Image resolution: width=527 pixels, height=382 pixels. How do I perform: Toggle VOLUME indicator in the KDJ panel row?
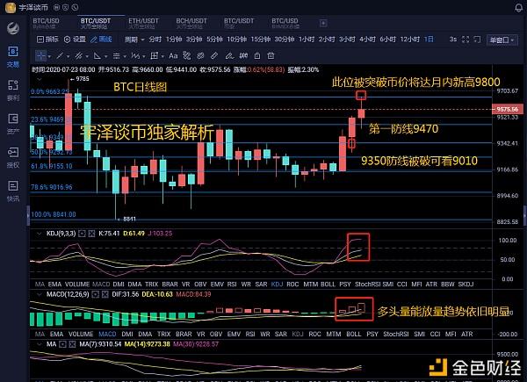[77, 285]
